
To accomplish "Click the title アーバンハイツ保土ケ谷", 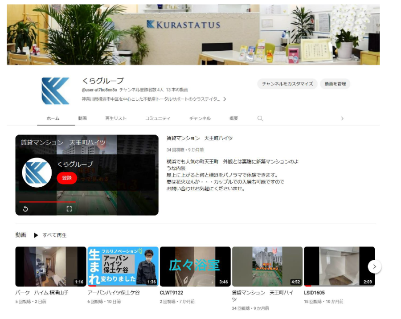I will 114,293.
